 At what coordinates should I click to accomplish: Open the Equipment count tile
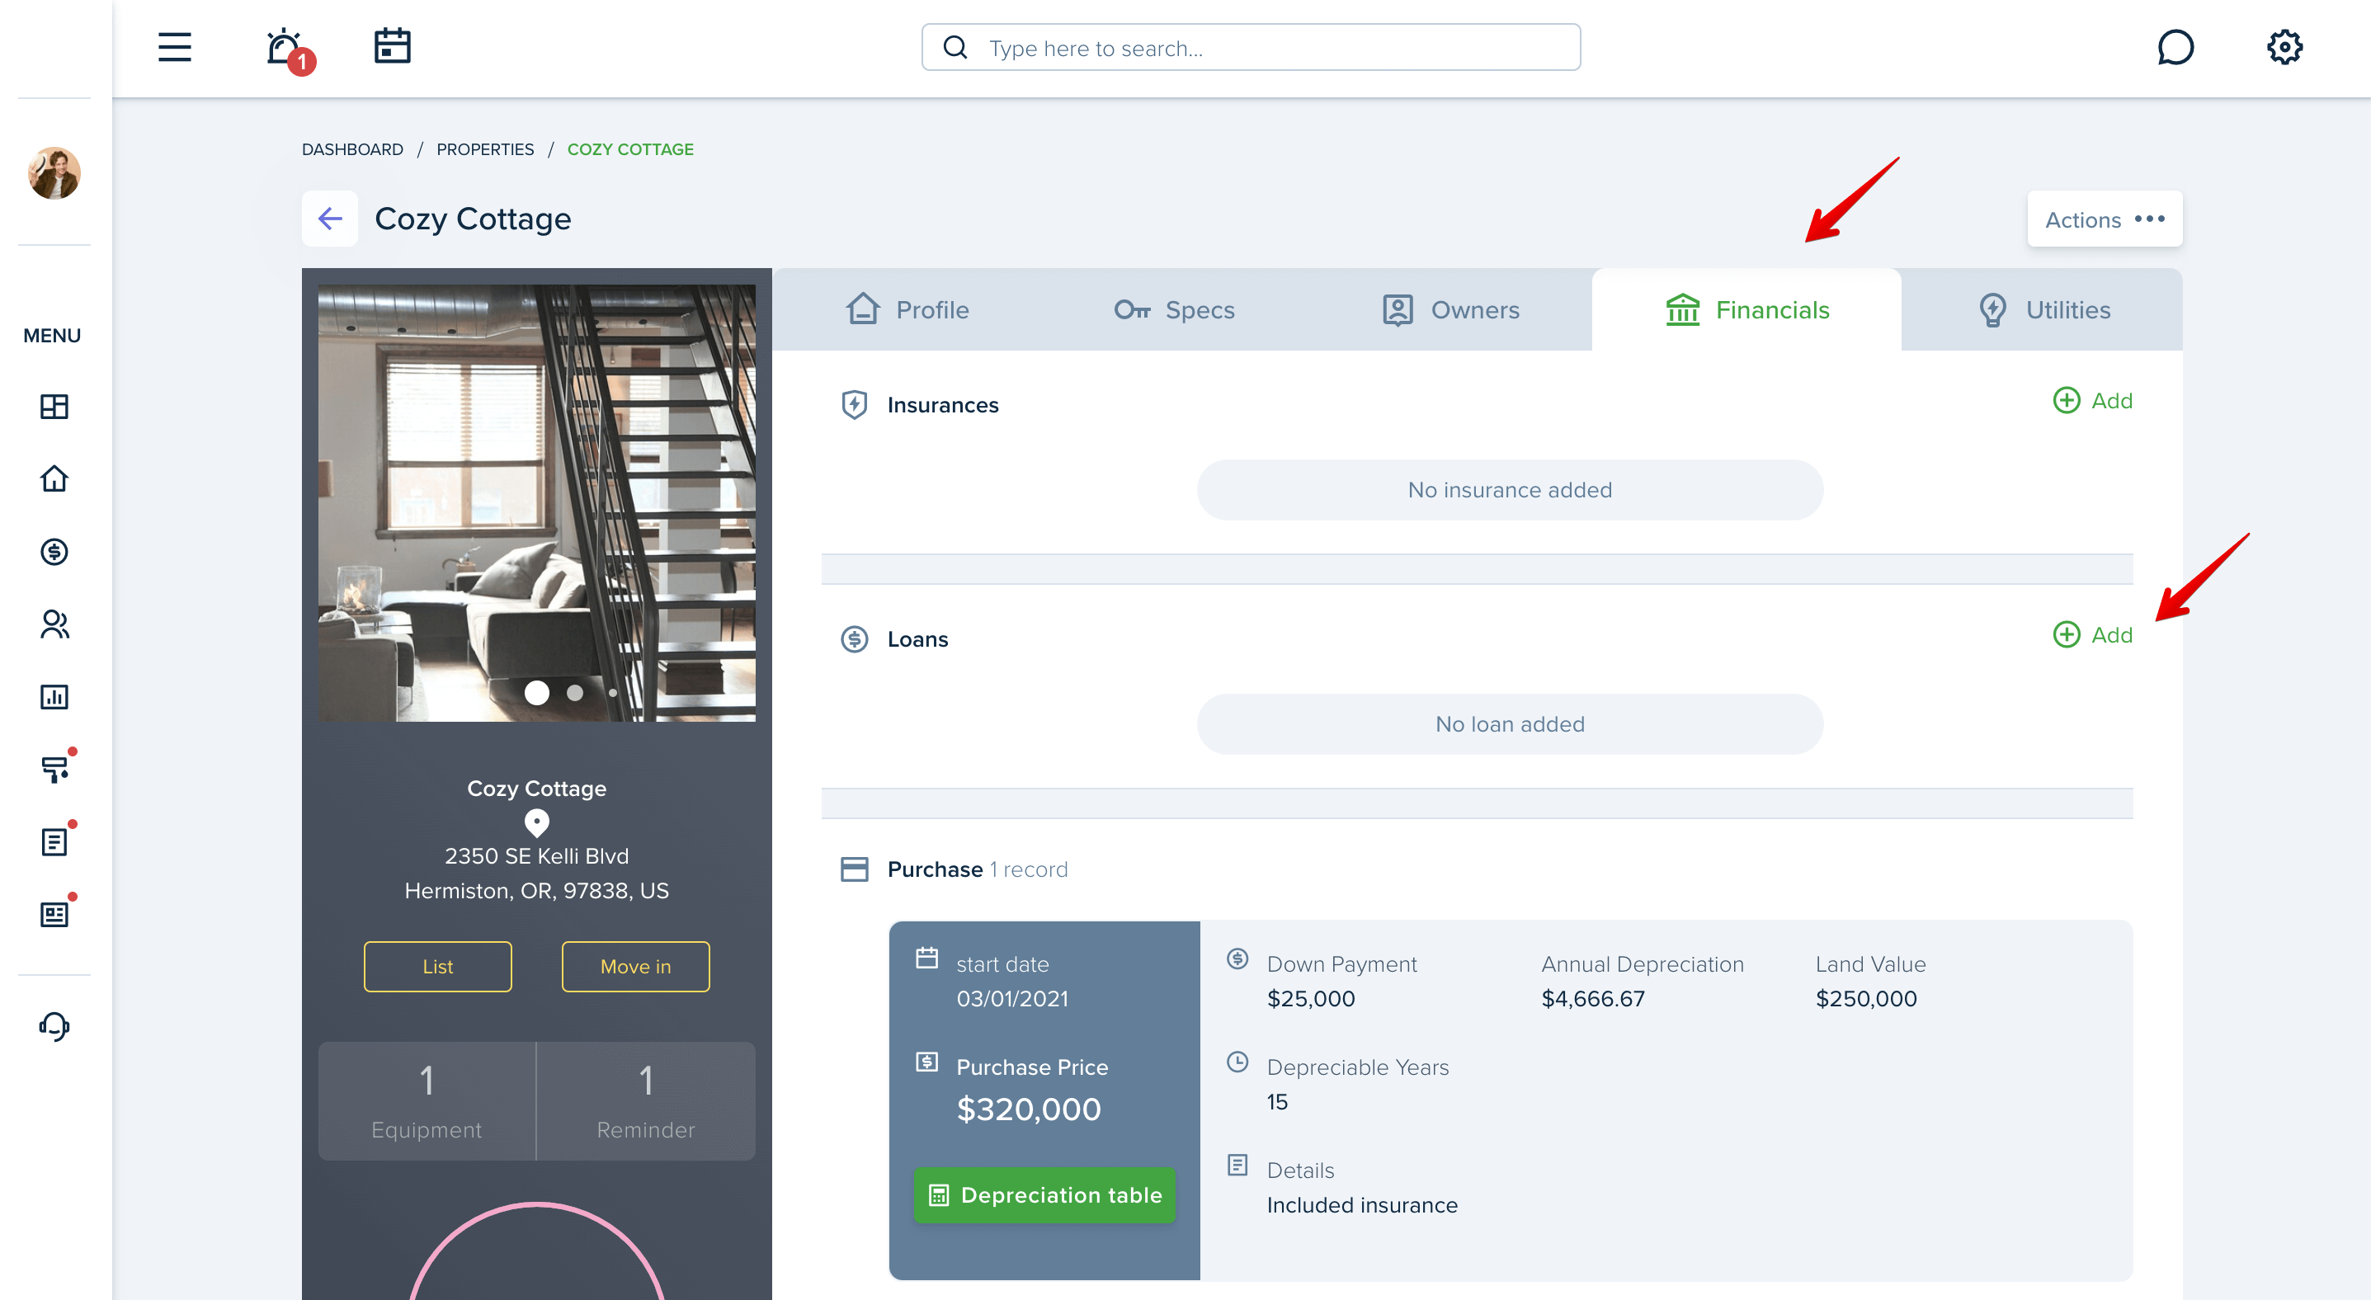(x=427, y=1101)
